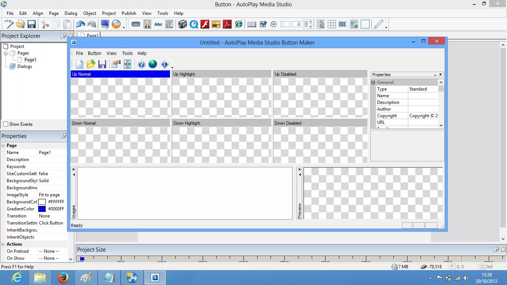This screenshot has height=285, width=507.
Task: Open dropdown arrow next to Build disc icon
Action: 124,27
